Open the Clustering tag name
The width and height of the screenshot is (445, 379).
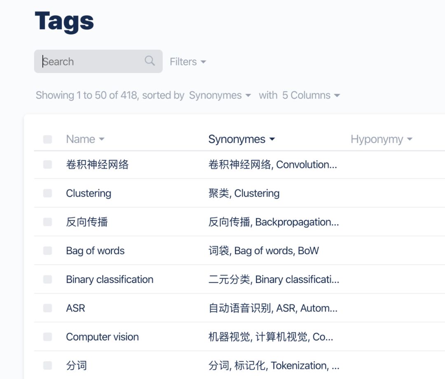(x=89, y=193)
